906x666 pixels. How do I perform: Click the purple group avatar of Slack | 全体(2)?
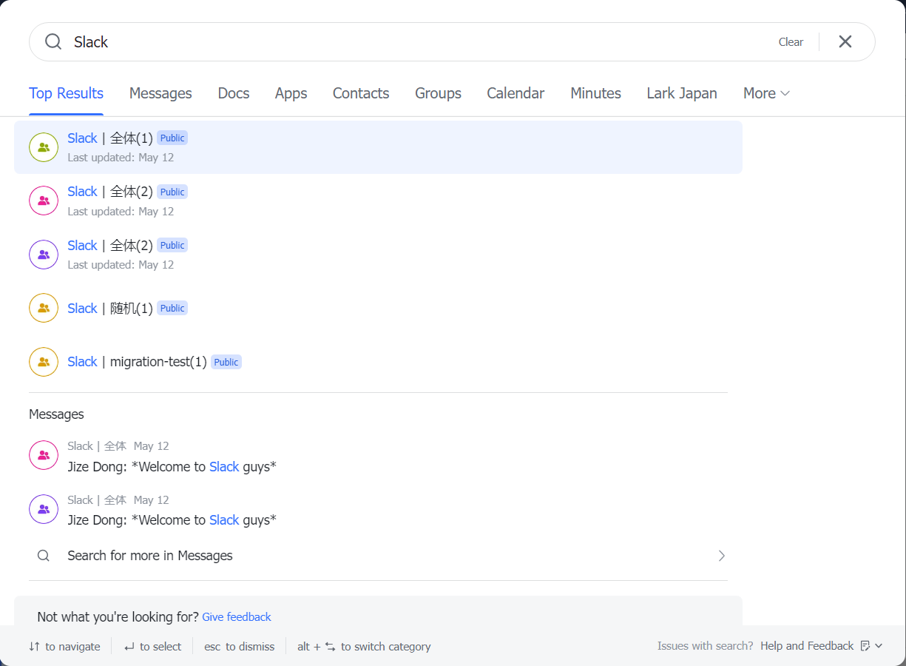44,255
